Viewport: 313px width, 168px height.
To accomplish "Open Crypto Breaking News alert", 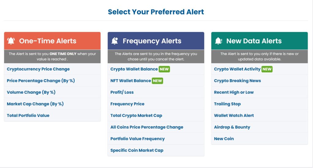I will tap(237, 80).
